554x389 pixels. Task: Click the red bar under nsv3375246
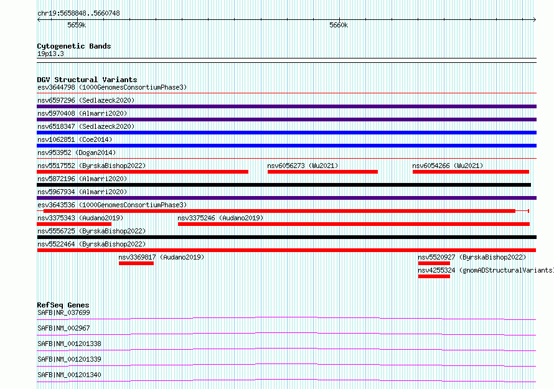(x=354, y=224)
